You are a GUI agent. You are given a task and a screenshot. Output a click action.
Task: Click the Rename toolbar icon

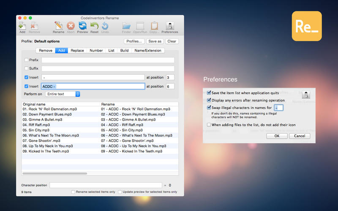tap(58, 26)
